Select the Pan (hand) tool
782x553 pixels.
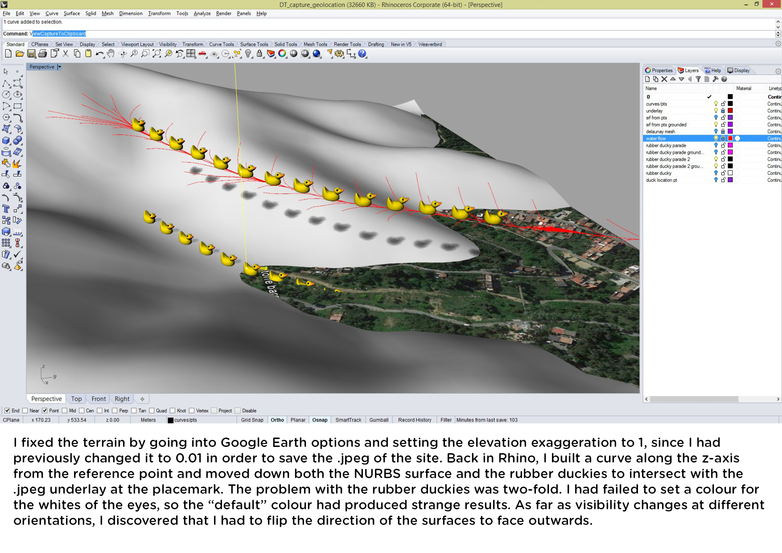pyautogui.click(x=111, y=54)
